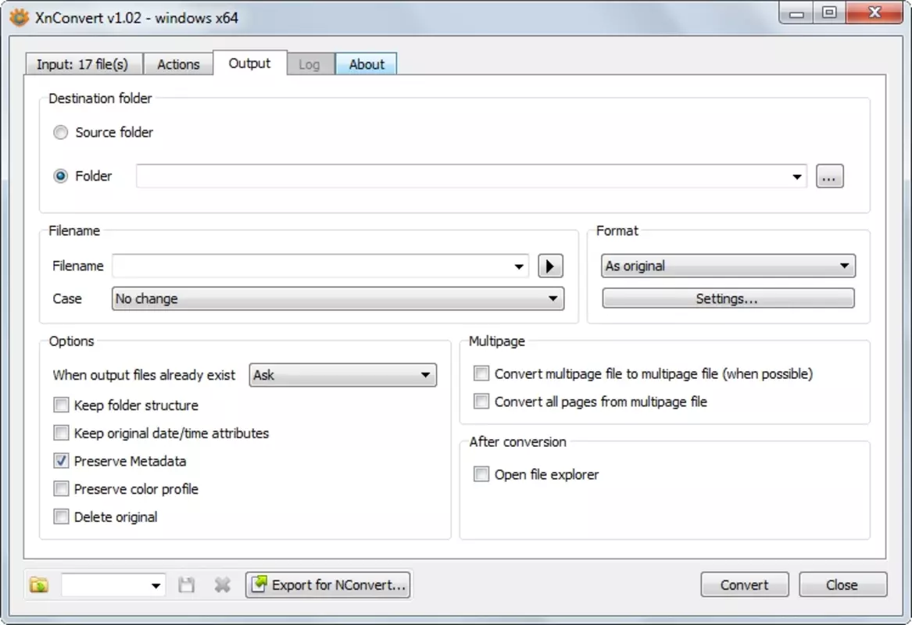Enable Convert multipage file to multipage file

pyautogui.click(x=481, y=374)
